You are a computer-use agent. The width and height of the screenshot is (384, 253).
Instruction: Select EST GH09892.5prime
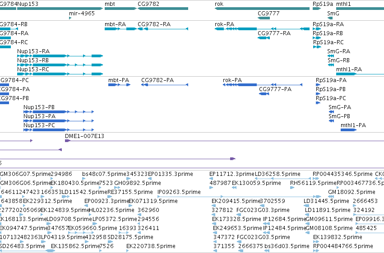pos(138,183)
